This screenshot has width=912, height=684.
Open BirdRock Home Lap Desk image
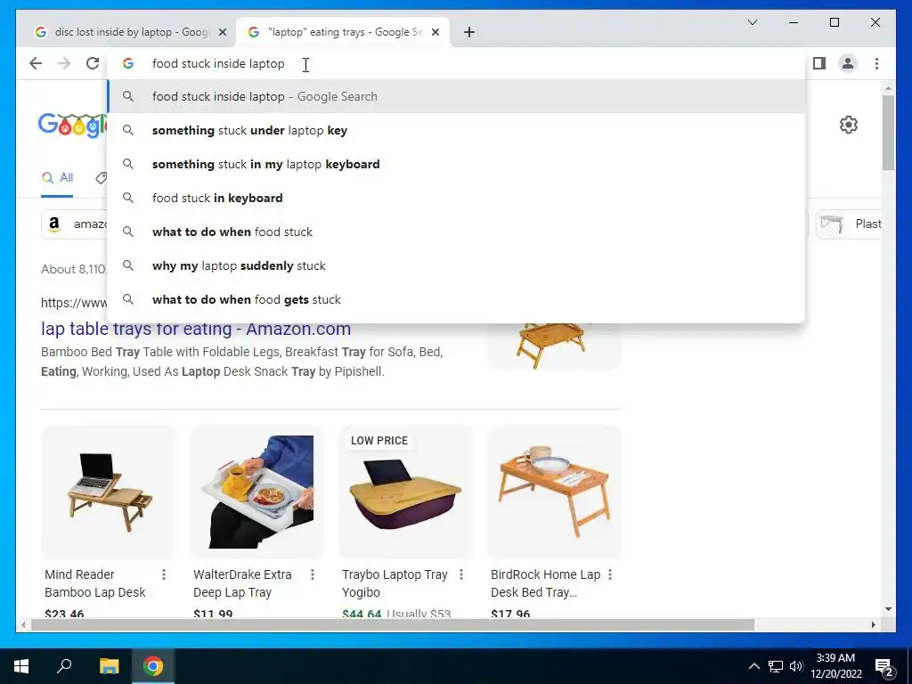[x=554, y=492]
